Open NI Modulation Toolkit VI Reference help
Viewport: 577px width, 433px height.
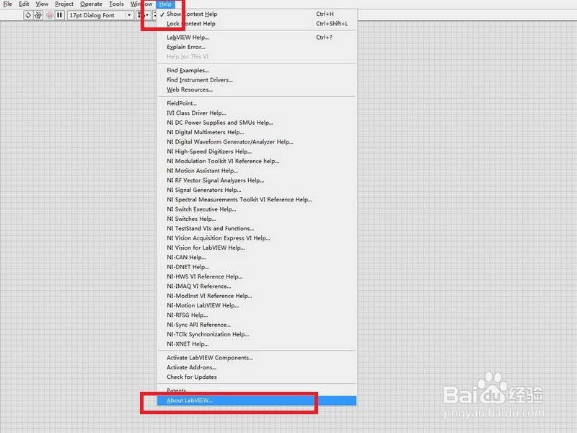tap(257, 161)
